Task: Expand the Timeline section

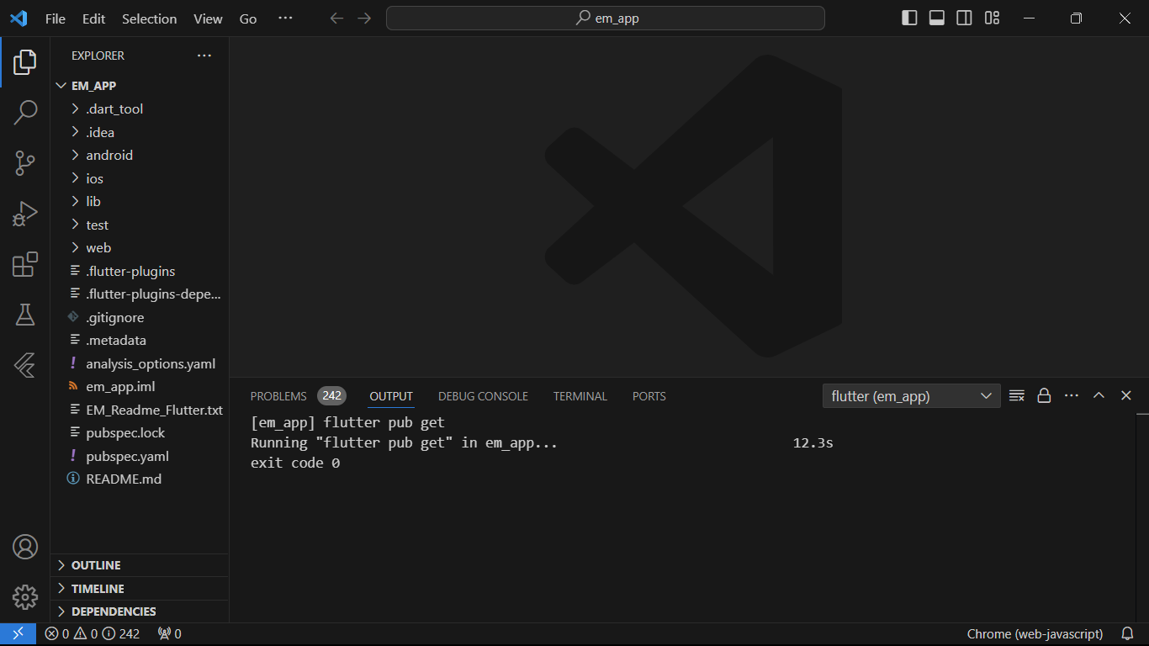Action: (140, 589)
